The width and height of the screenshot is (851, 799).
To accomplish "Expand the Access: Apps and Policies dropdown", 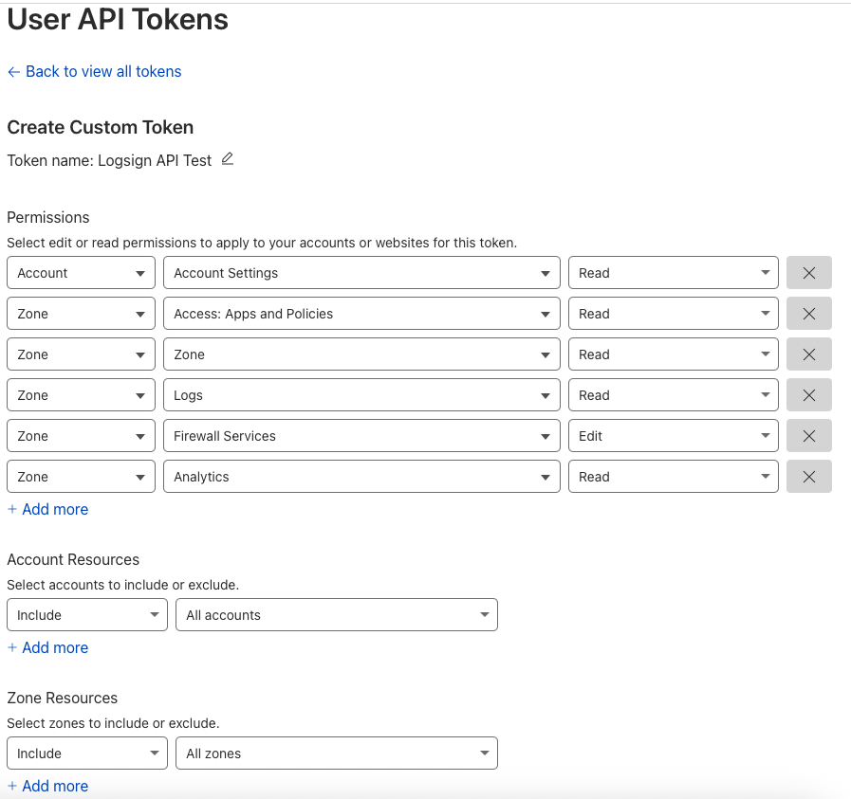I will pyautogui.click(x=361, y=314).
